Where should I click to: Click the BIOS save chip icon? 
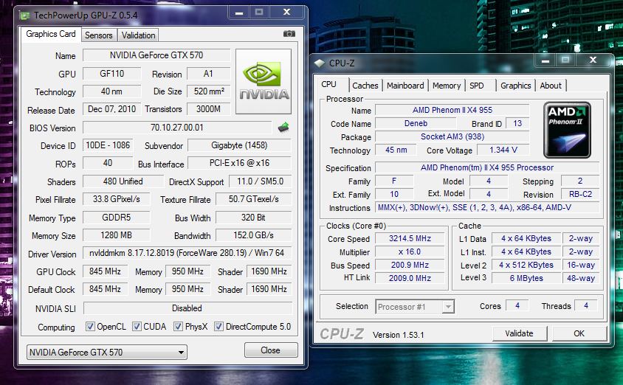click(x=283, y=128)
